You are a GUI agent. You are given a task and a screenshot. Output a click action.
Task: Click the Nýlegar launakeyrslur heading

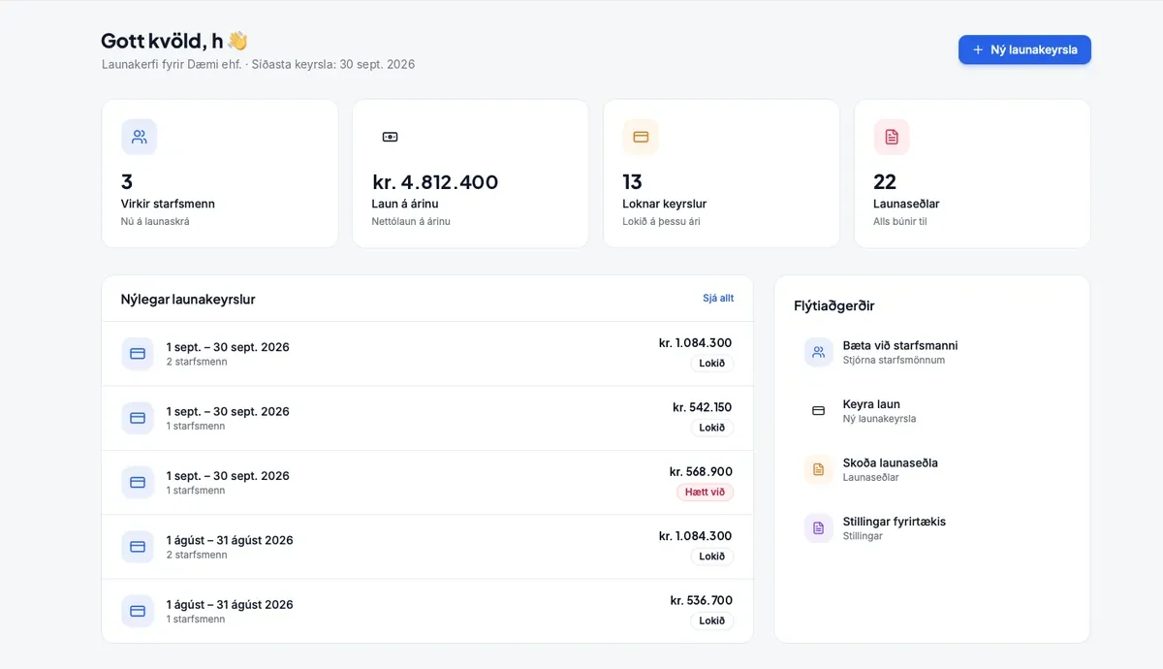(x=188, y=300)
